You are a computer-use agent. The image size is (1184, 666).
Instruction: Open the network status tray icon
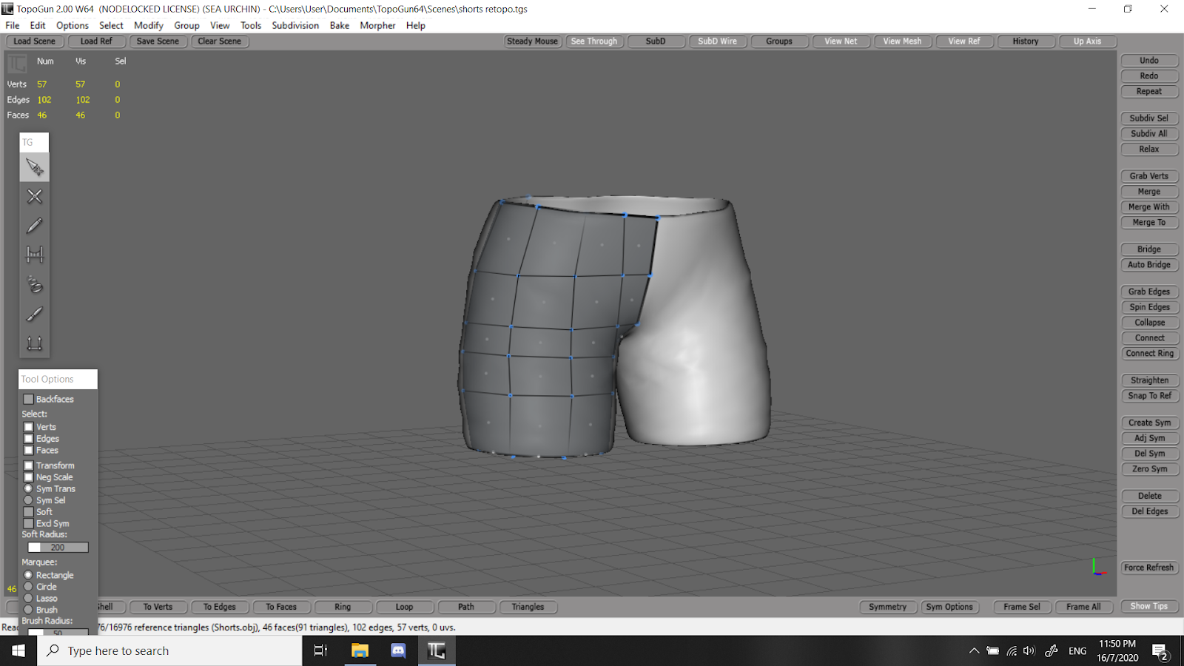[x=1012, y=651]
